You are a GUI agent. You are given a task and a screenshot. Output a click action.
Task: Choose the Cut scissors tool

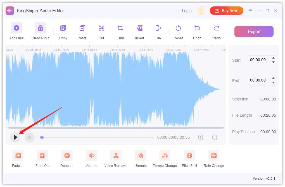click(101, 28)
